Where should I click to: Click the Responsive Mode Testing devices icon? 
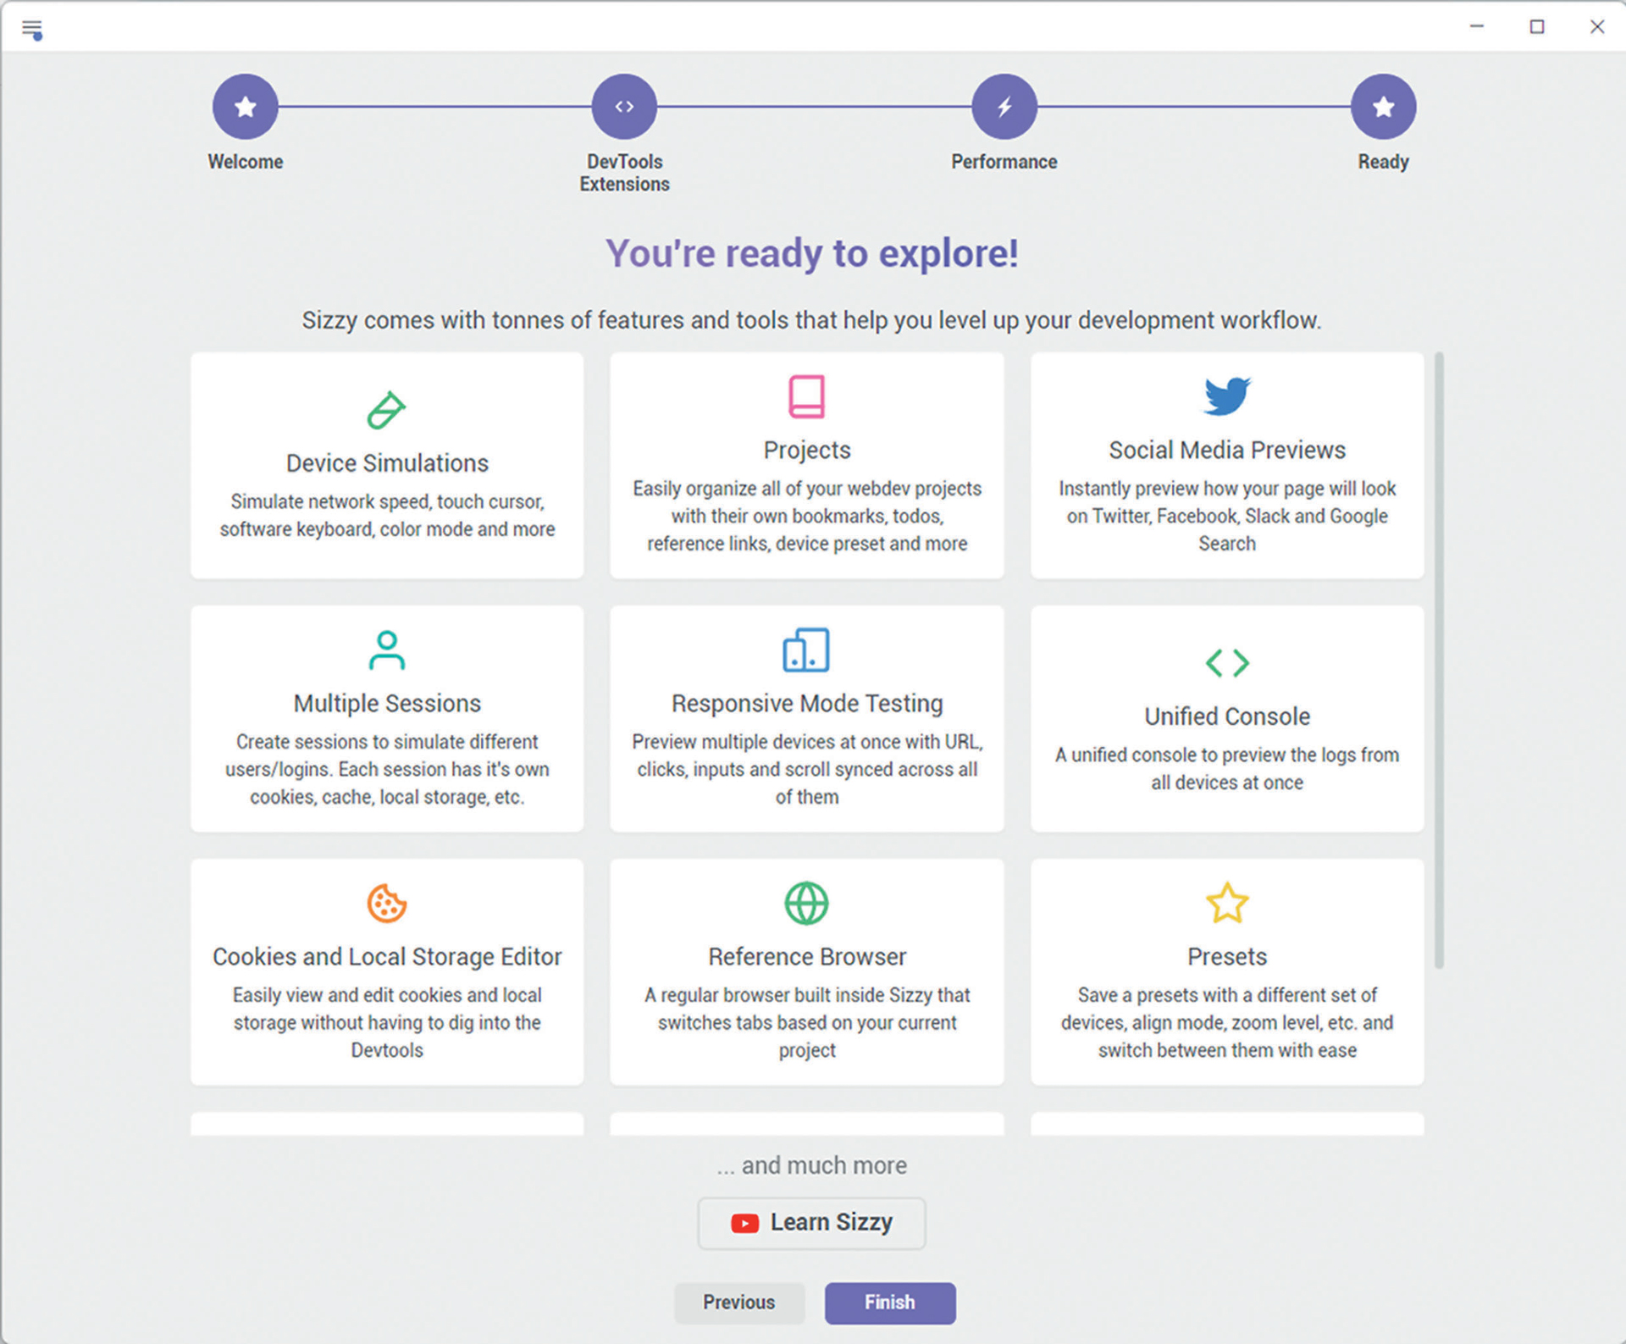click(x=807, y=650)
